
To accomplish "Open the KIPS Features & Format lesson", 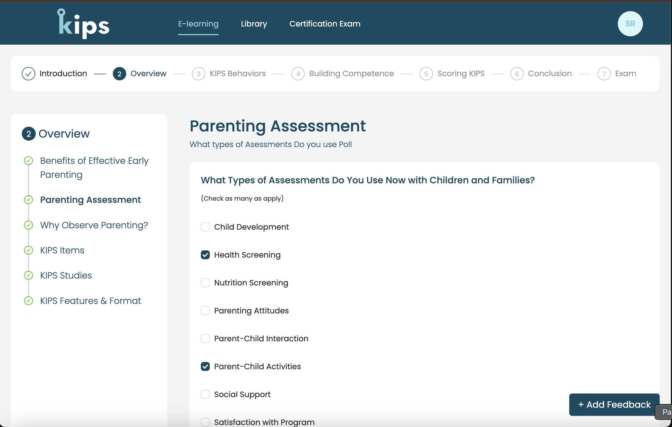I will pyautogui.click(x=90, y=301).
